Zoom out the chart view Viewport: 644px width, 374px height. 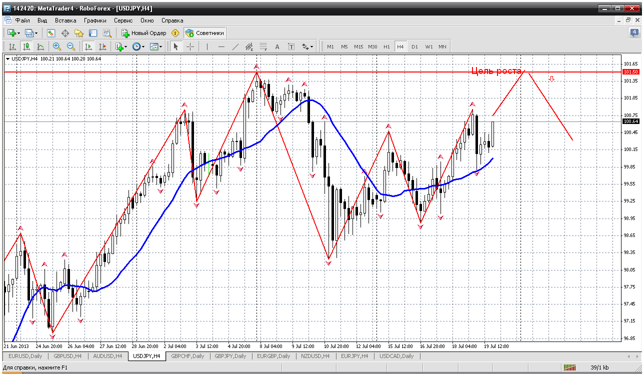70,46
